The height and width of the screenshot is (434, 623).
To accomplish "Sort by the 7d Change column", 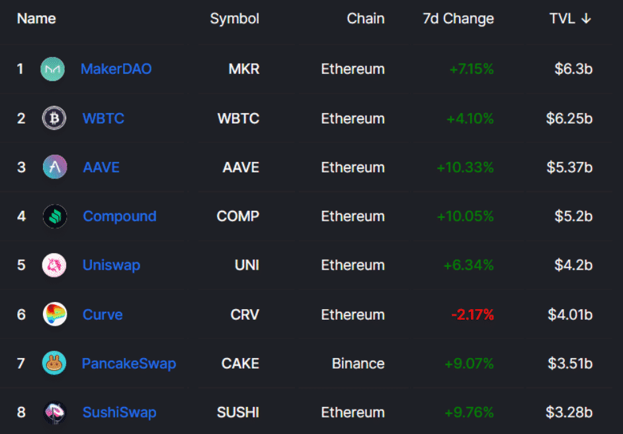I will [x=458, y=18].
